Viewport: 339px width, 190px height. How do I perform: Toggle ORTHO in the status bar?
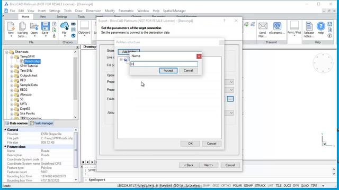(x=226, y=185)
